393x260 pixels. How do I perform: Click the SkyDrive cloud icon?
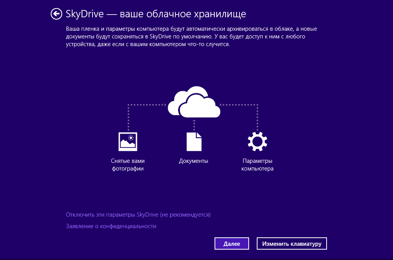click(194, 102)
